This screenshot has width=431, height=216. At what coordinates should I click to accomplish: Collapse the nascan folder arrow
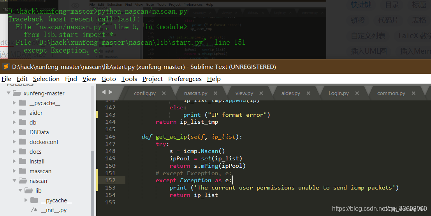(14, 181)
